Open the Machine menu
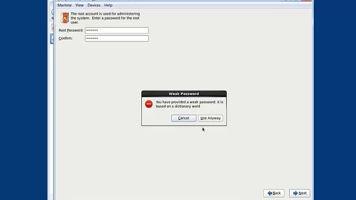 65,5
